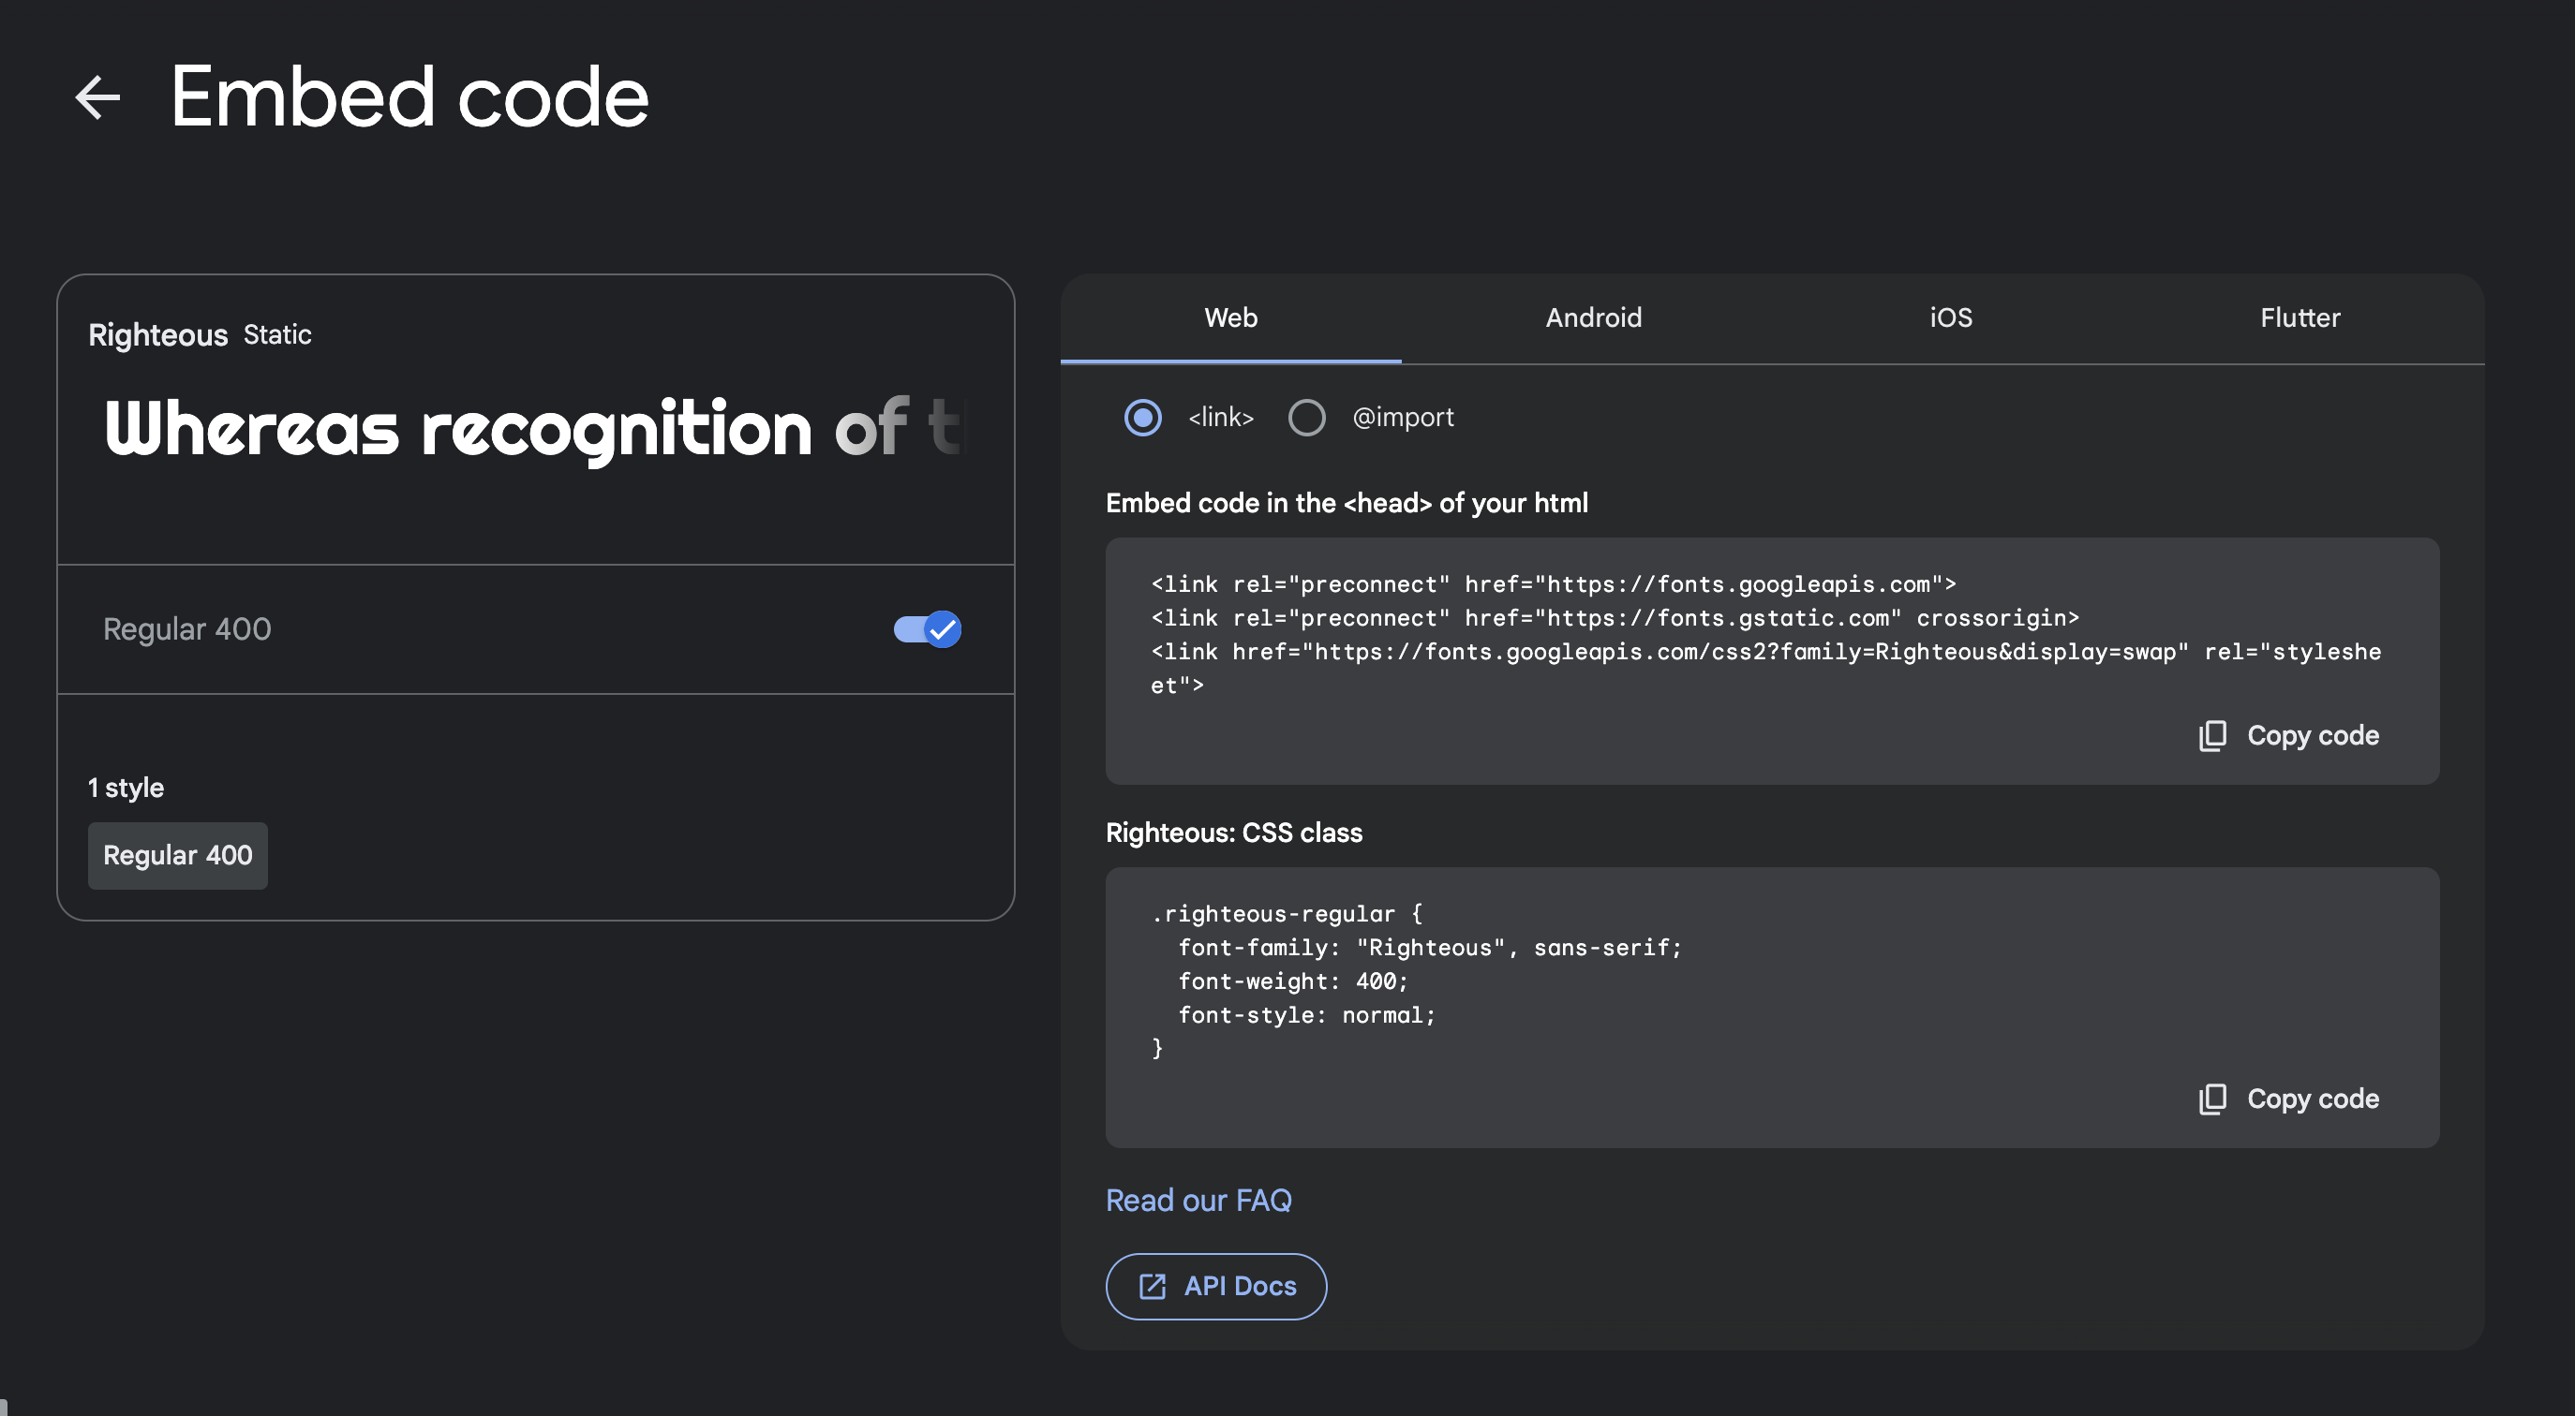Screen dimensions: 2575x1416
Task: Toggle off the Regular 400 switch
Action: [928, 628]
